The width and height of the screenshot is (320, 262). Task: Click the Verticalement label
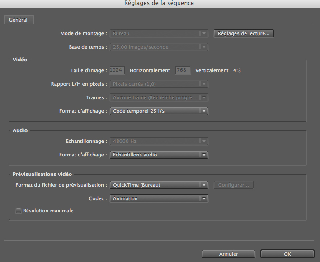212,70
